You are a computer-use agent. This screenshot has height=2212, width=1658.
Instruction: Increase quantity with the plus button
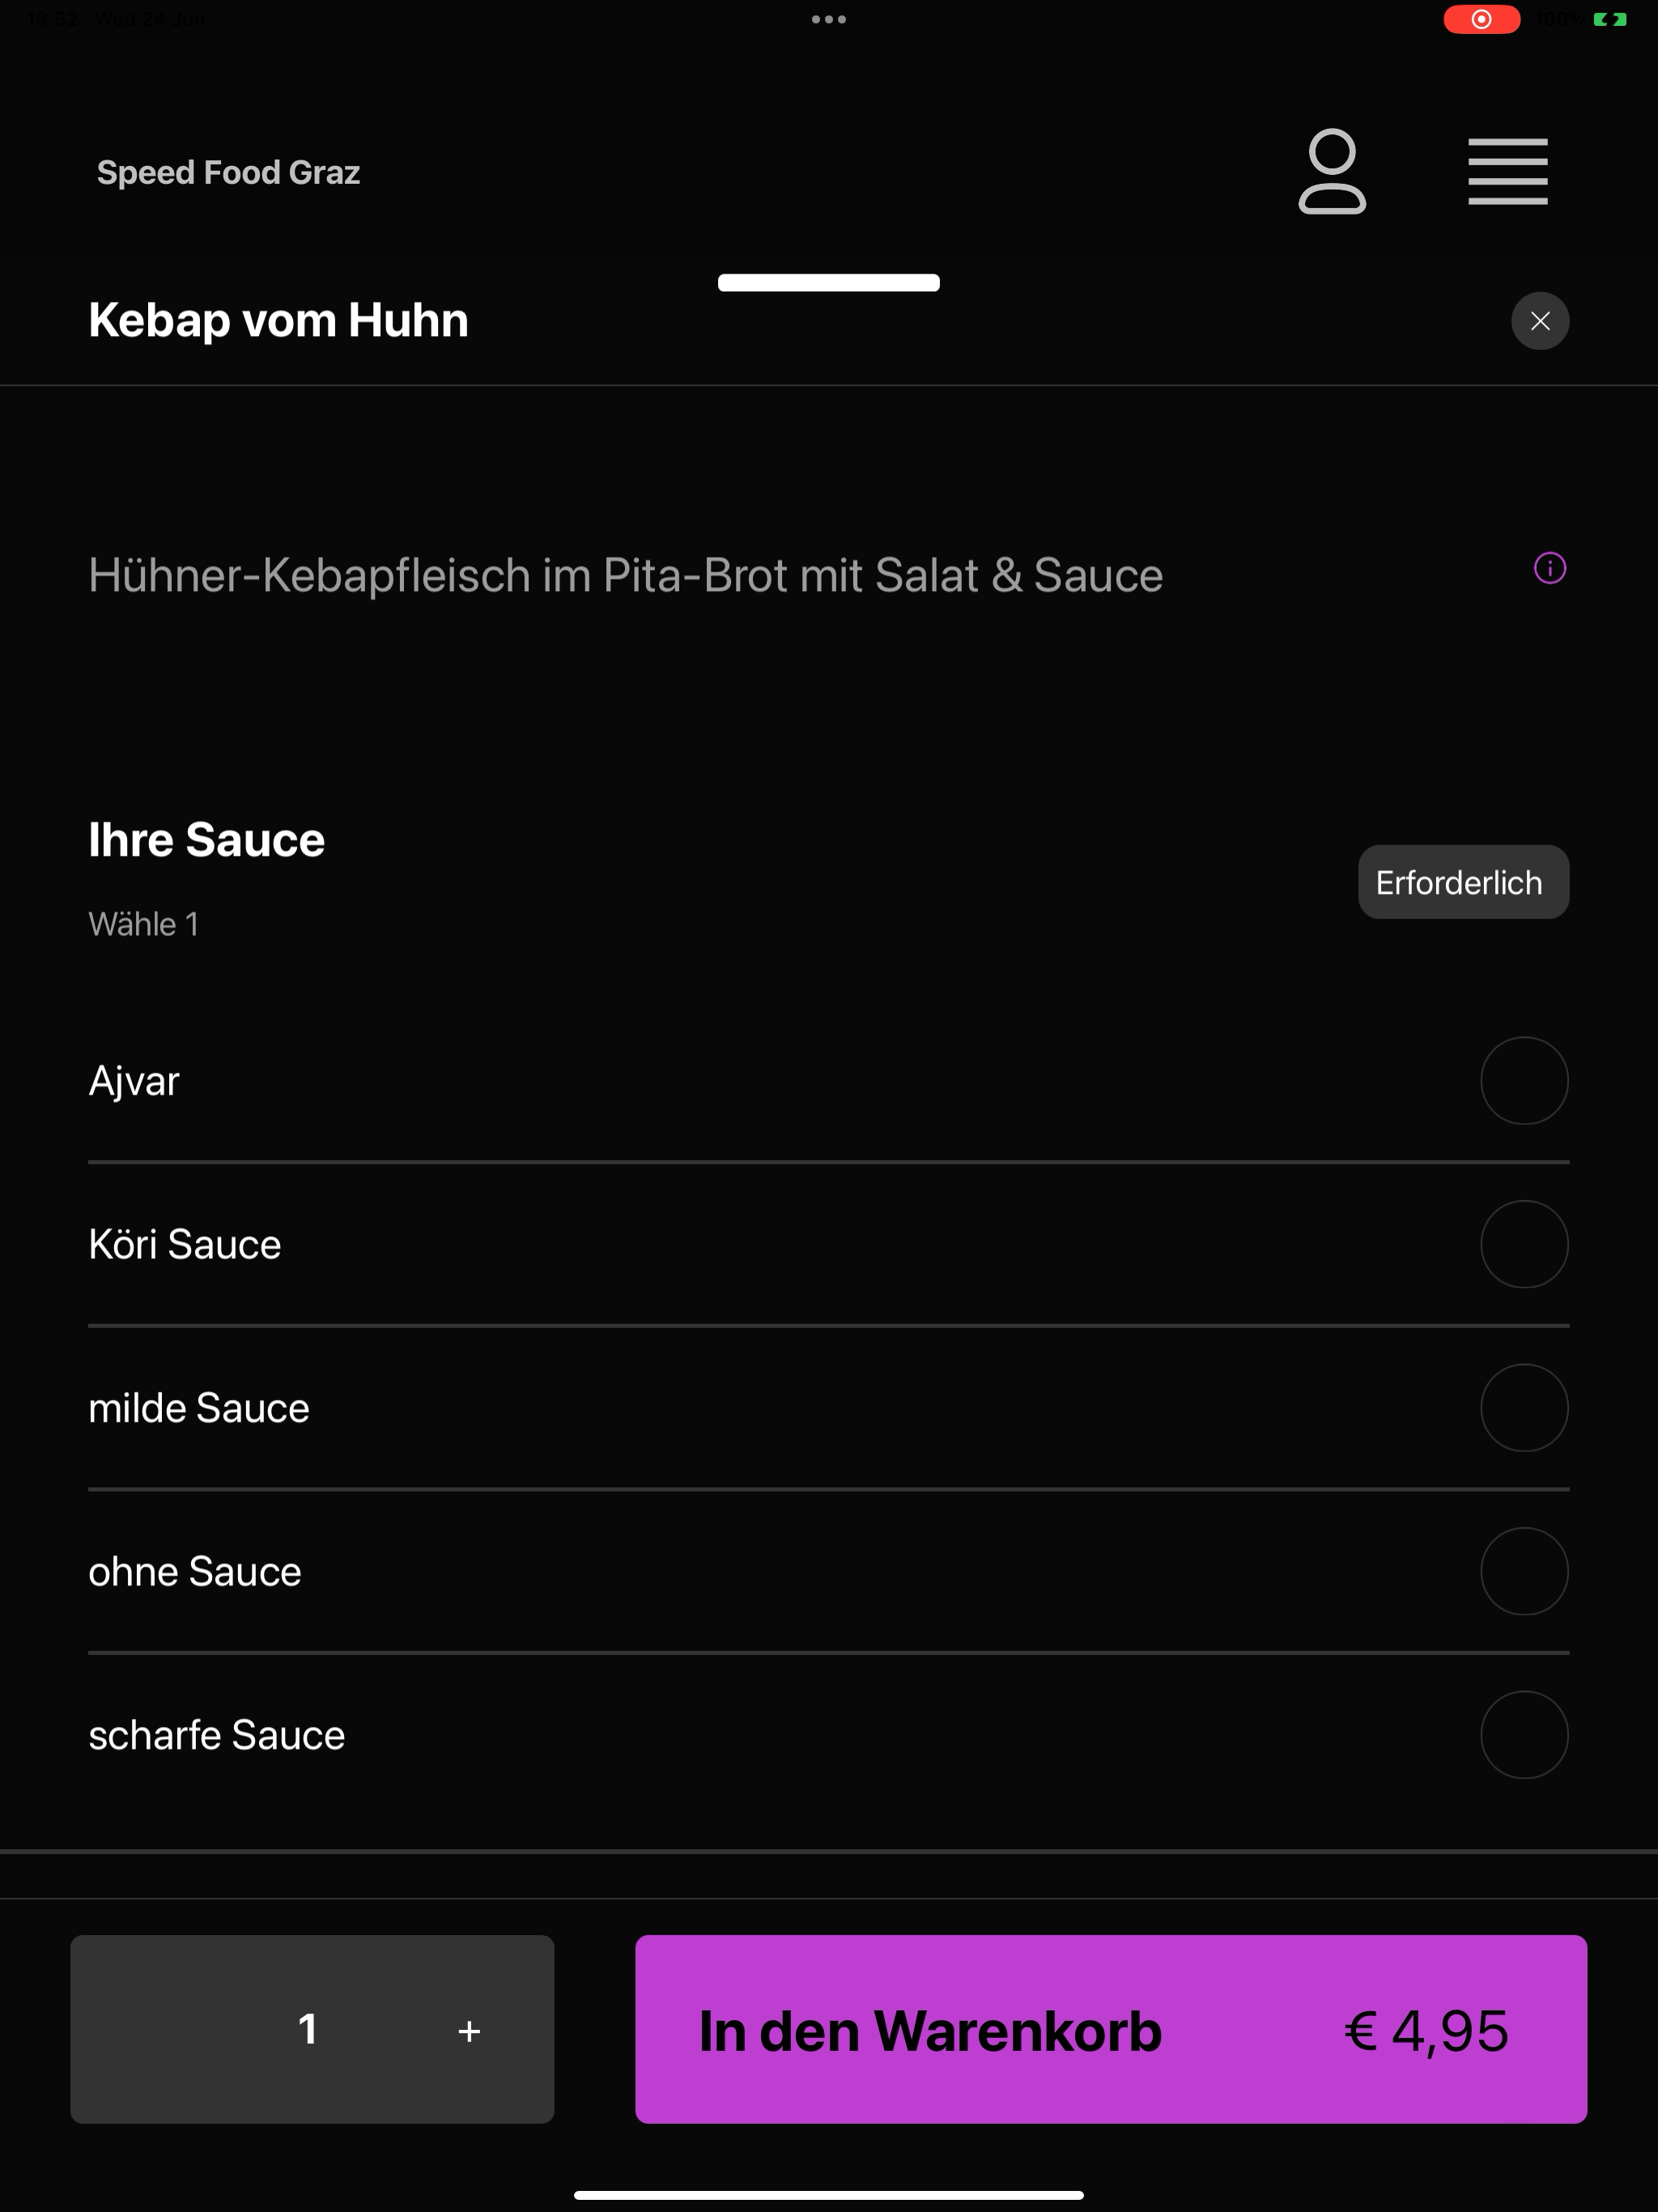tap(469, 2031)
